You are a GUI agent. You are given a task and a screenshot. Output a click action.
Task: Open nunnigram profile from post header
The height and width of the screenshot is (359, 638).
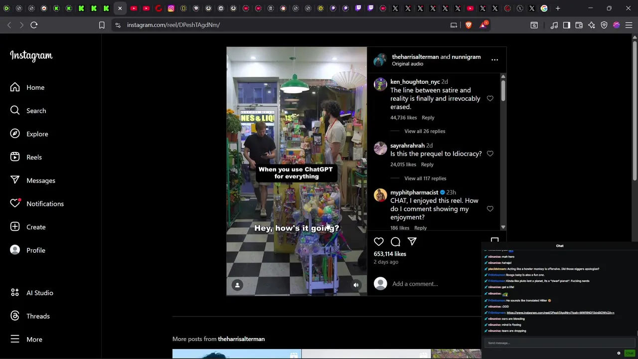[x=466, y=57]
